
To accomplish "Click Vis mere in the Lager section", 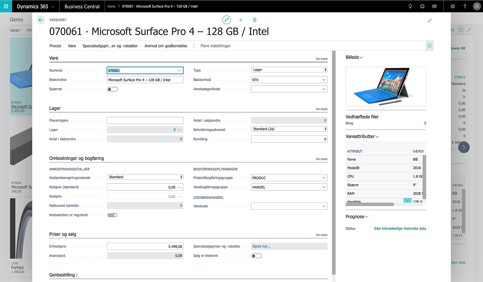I will [321, 109].
